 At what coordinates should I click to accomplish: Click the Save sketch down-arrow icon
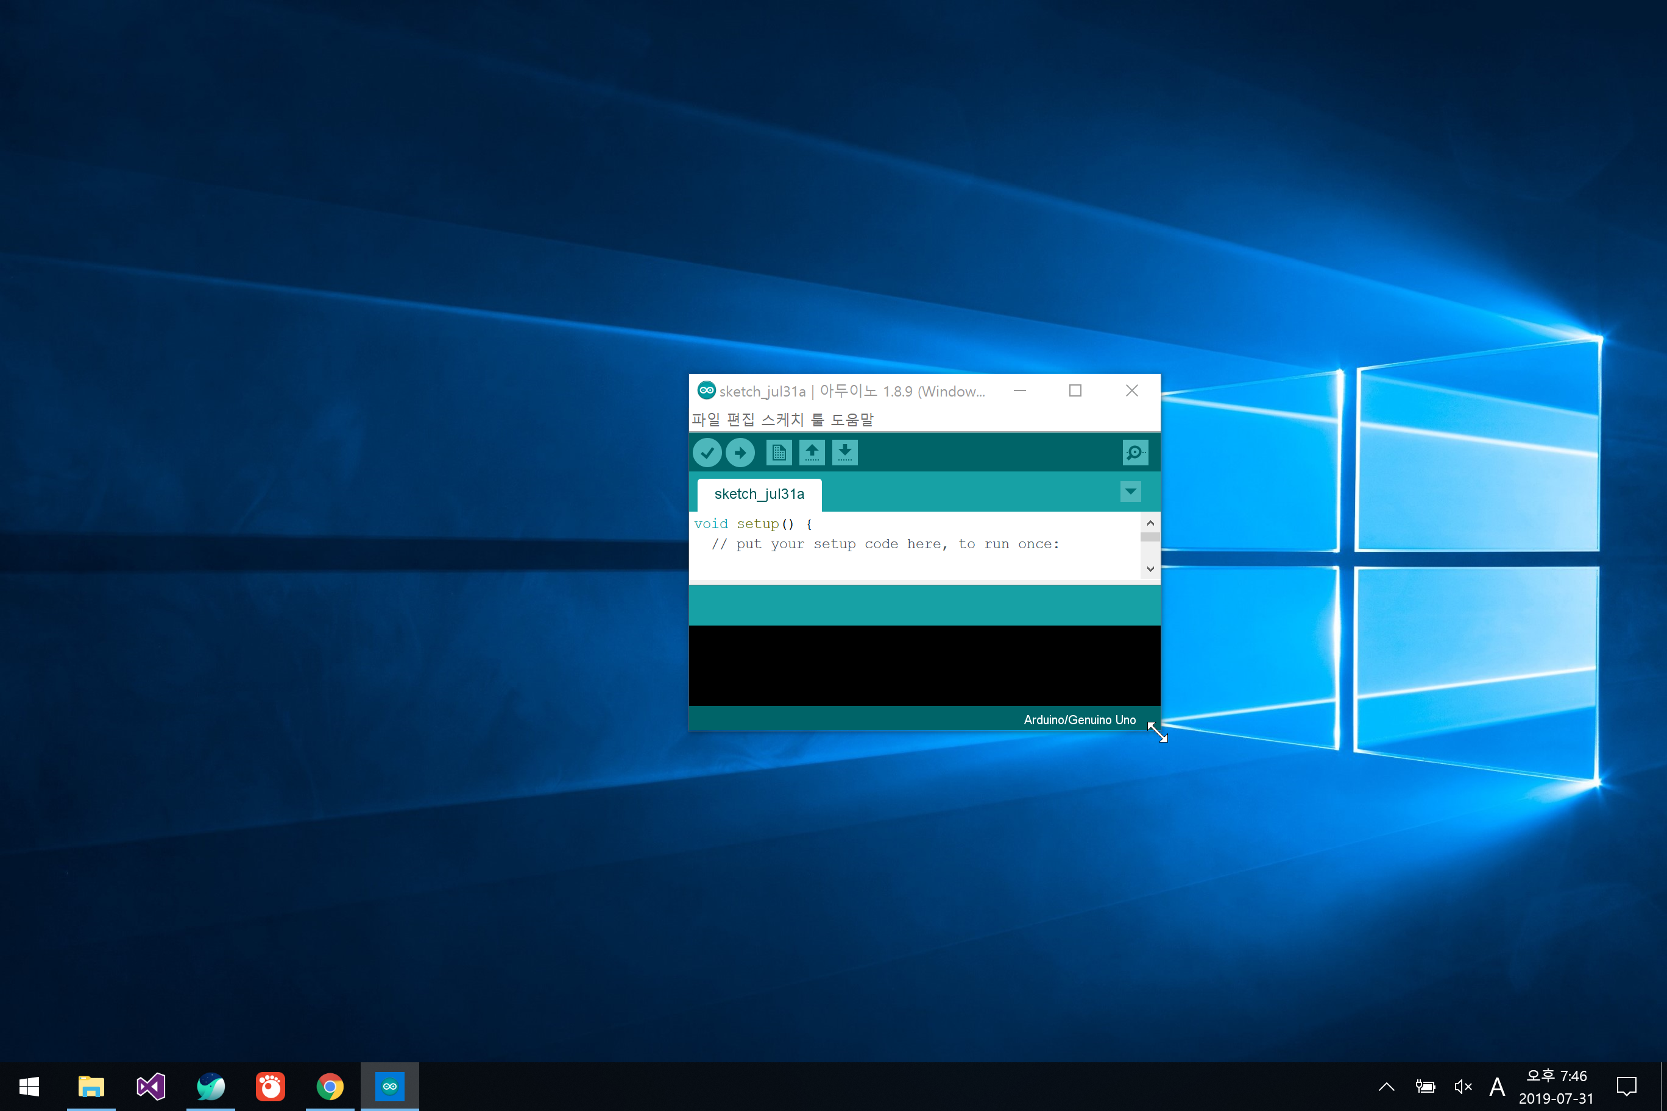845,453
